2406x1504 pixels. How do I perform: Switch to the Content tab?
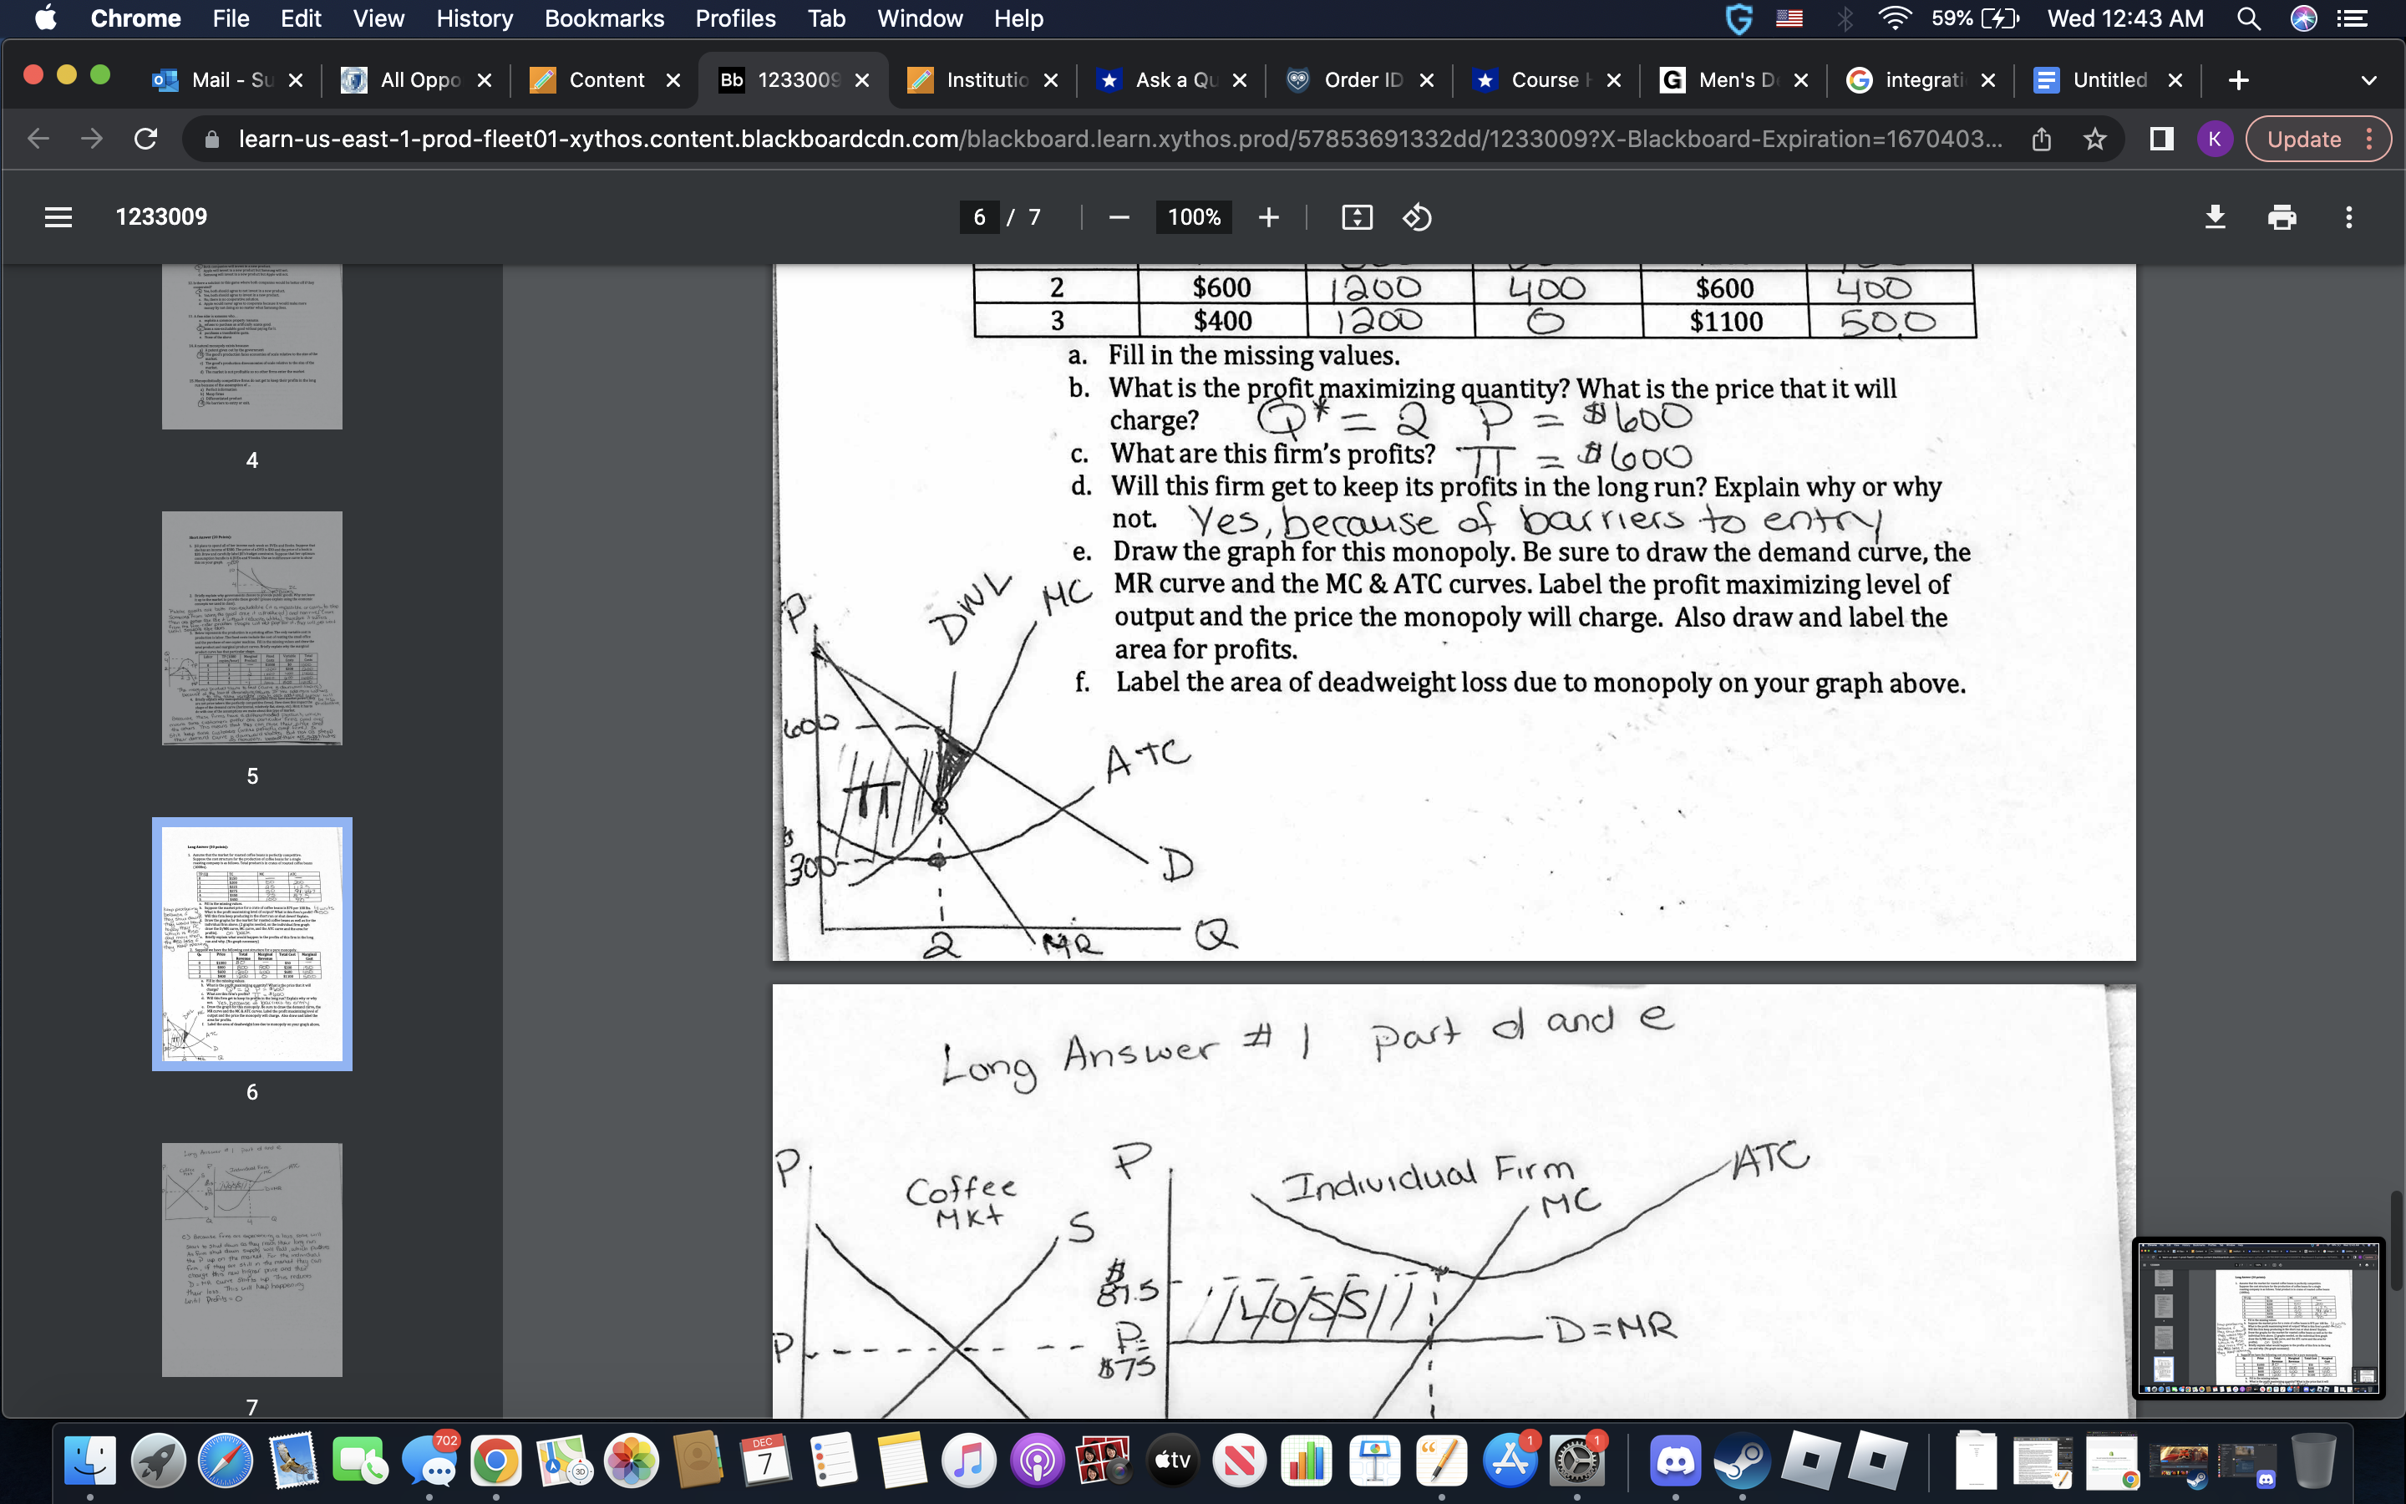[x=606, y=80]
